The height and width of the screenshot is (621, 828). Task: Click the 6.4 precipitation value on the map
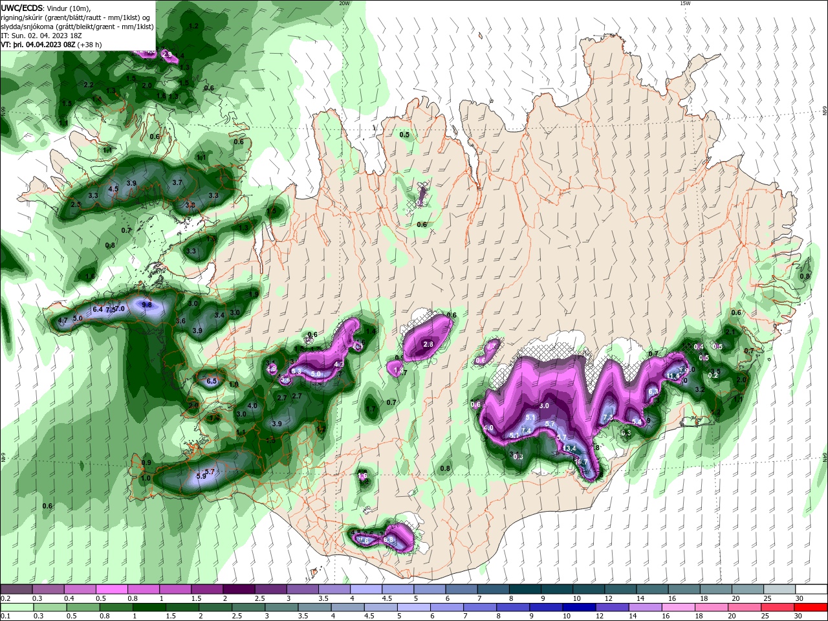pos(98,310)
